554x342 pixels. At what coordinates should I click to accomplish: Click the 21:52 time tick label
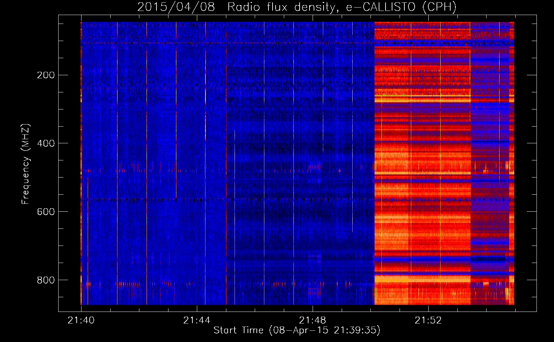[x=428, y=320]
